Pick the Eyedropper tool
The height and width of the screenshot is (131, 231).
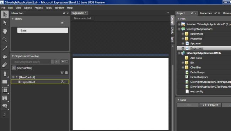pyautogui.click(x=5, y=48)
